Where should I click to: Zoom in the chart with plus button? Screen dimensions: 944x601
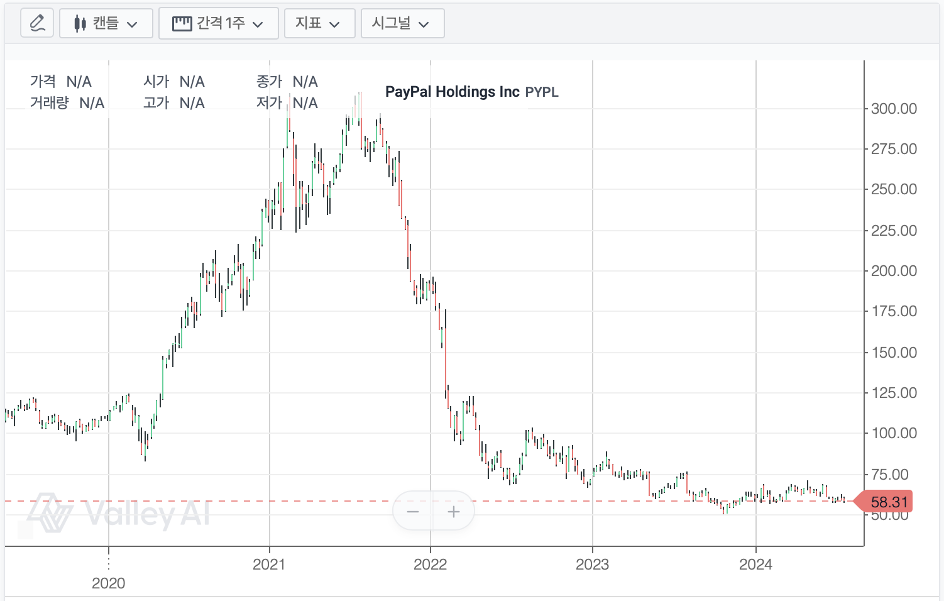(x=454, y=512)
